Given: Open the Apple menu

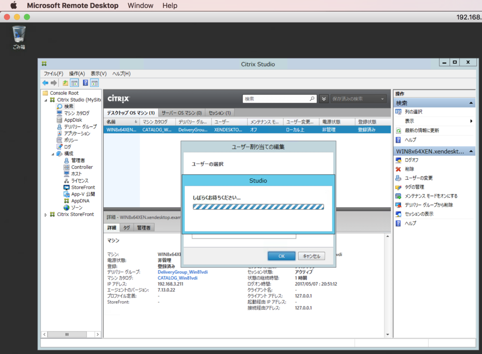Looking at the screenshot, I should (x=14, y=5).
